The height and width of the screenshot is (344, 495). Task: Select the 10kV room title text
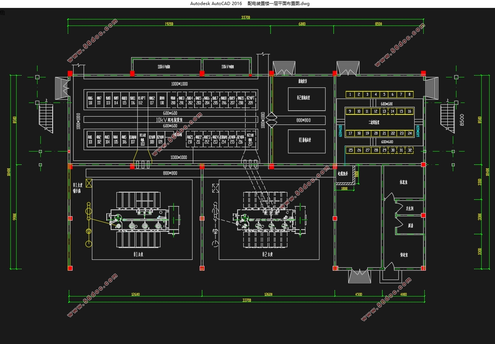pos(169,120)
